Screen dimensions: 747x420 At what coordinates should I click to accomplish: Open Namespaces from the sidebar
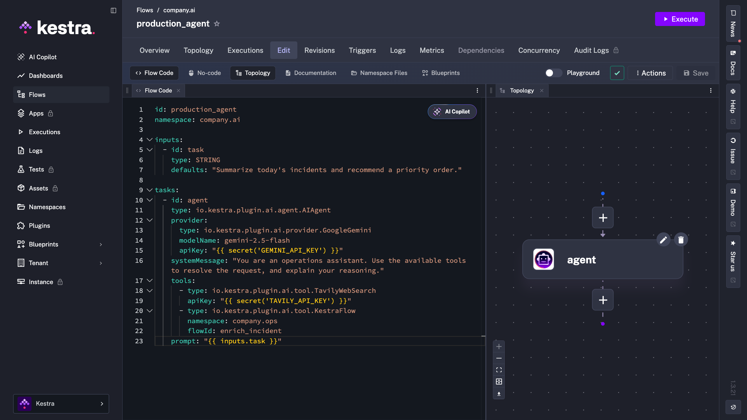pos(61,207)
